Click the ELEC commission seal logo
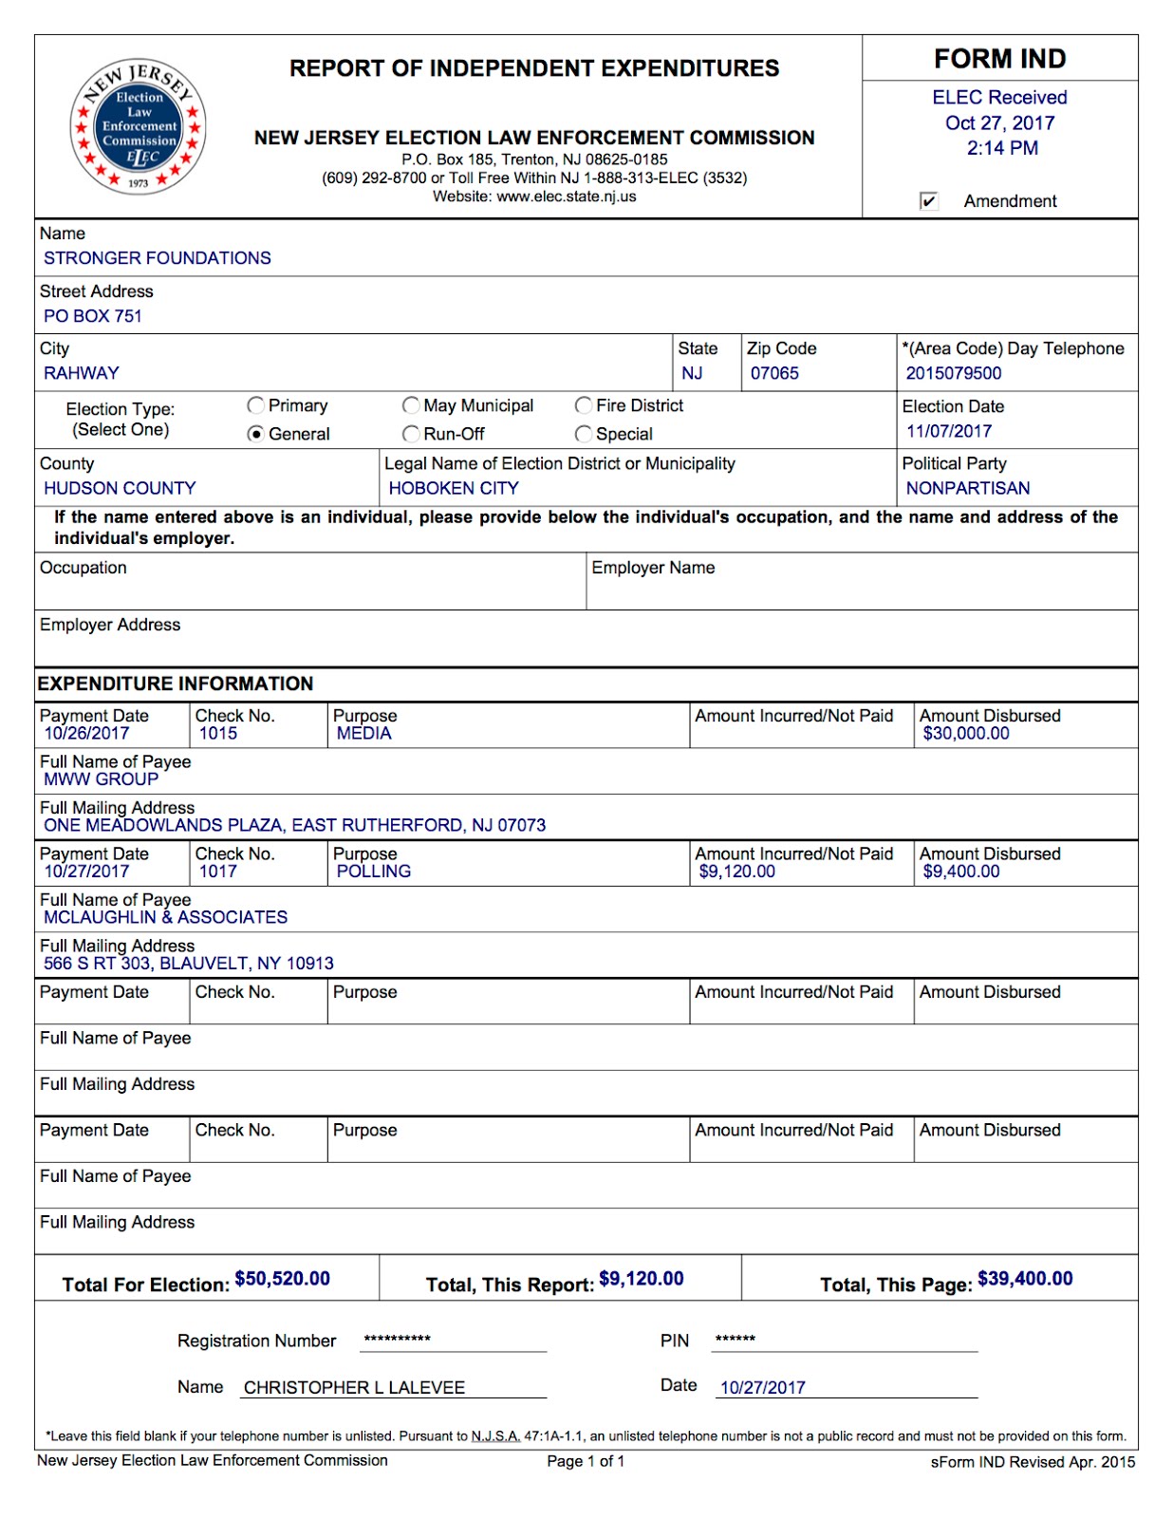1173x1519 pixels. [x=139, y=127]
